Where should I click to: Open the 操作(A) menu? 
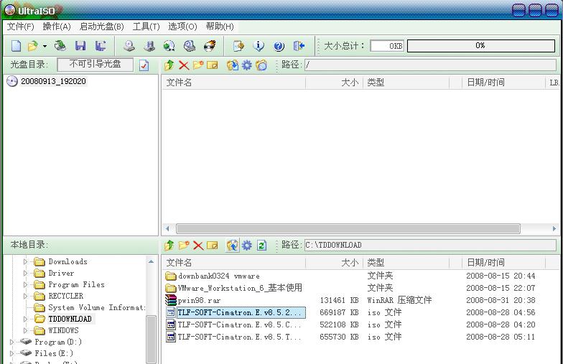56,27
